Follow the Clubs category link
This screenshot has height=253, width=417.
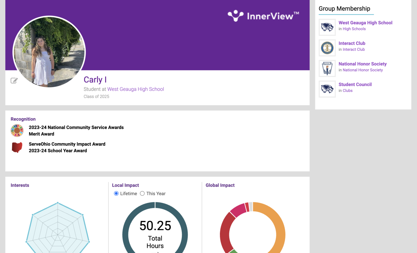tap(348, 91)
